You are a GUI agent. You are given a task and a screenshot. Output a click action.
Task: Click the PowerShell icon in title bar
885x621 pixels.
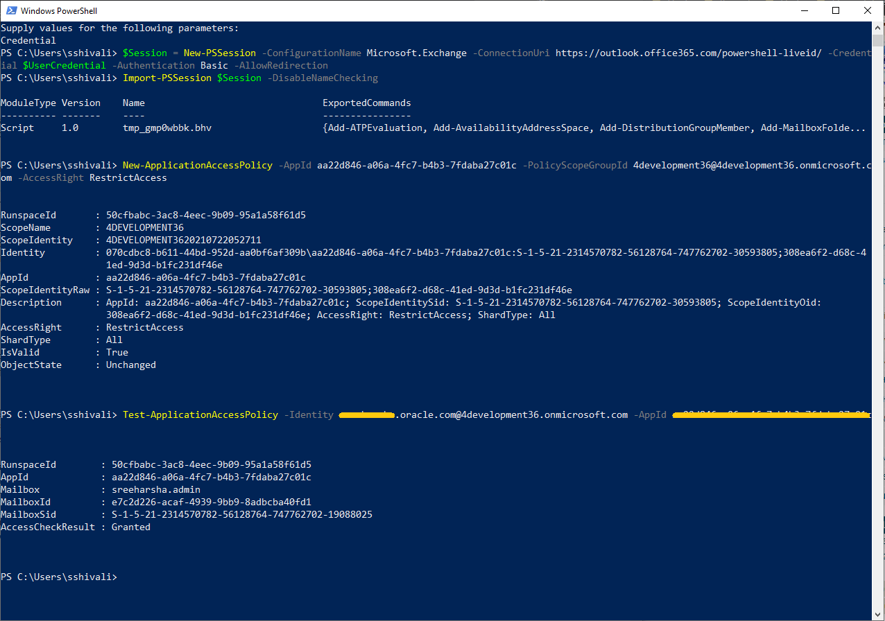pos(10,10)
